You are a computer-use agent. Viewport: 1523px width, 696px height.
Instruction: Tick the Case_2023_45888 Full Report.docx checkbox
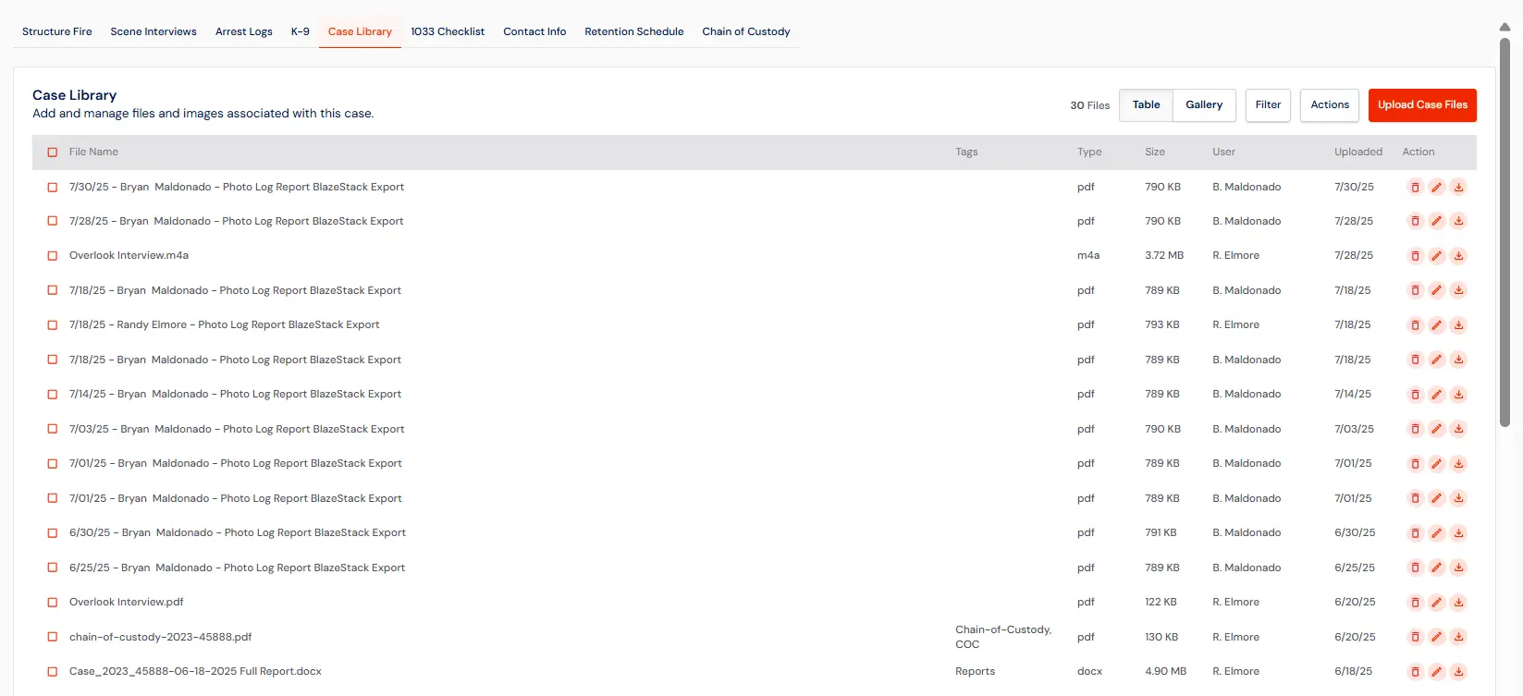[53, 672]
